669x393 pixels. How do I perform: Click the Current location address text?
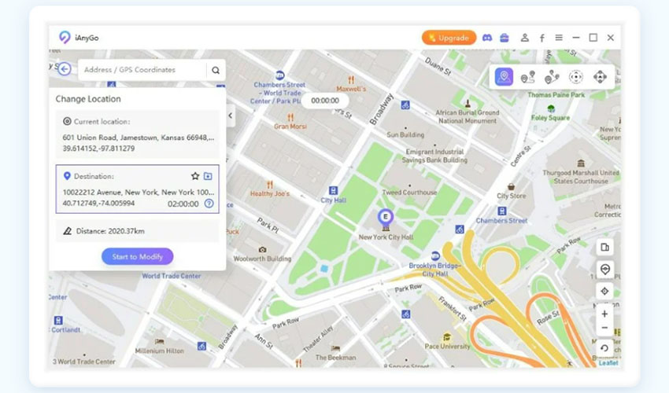click(x=139, y=138)
